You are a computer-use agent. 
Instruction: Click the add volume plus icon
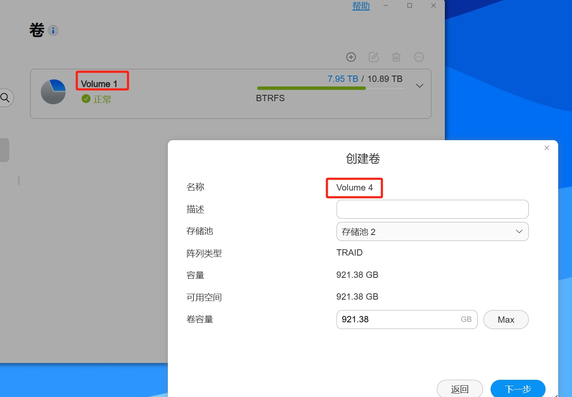[x=351, y=57]
